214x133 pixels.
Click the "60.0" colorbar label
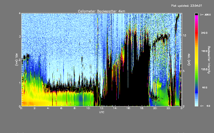coord(205,88)
